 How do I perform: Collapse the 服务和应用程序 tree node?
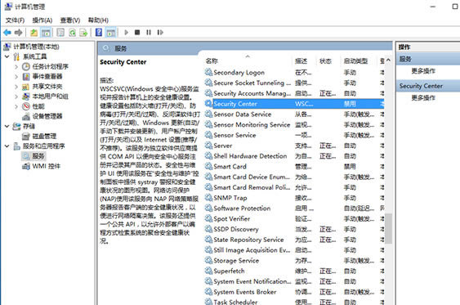click(7, 146)
